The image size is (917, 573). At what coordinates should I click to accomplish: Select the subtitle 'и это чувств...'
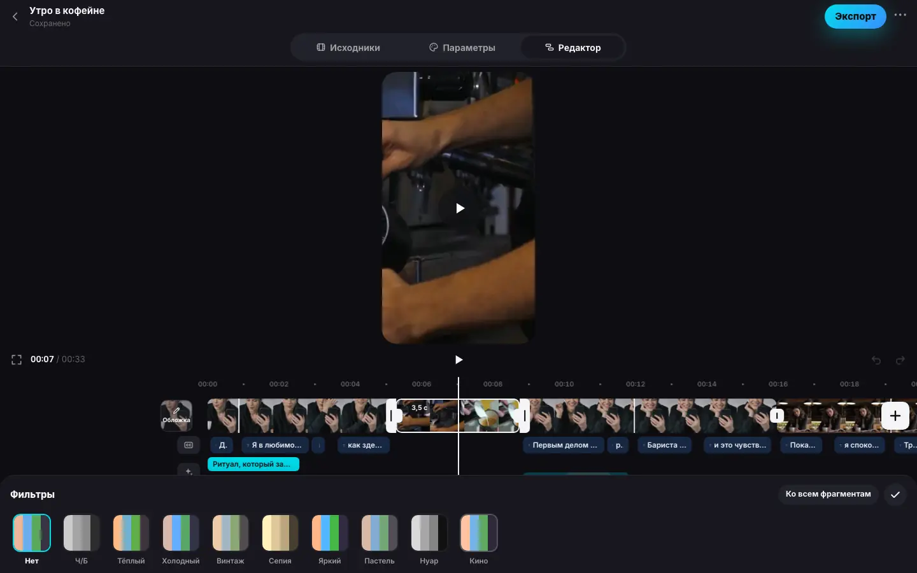tap(739, 445)
